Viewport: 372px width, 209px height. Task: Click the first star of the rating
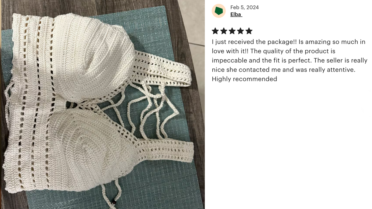pyautogui.click(x=215, y=31)
